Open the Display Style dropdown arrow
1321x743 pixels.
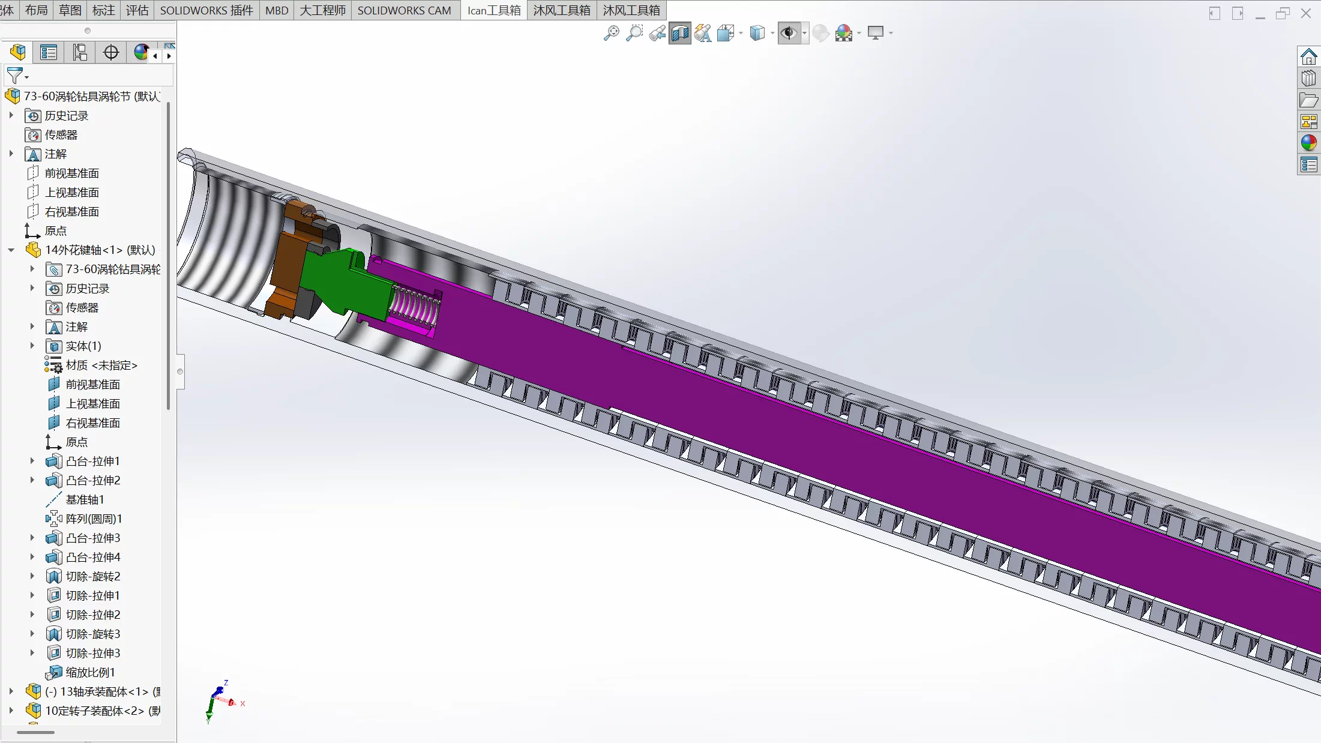[772, 33]
